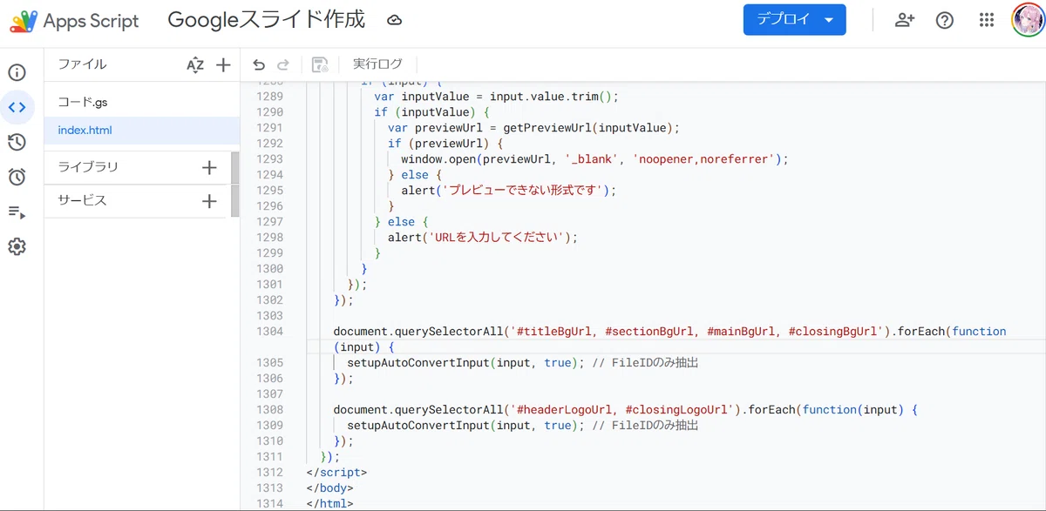Open the Editor code icon in sidebar
1046x511 pixels.
coord(17,108)
